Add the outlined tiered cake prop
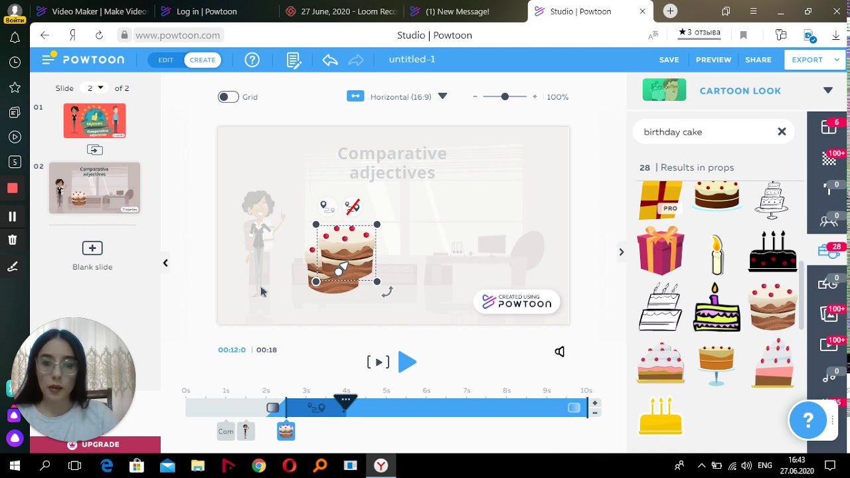This screenshot has height=478, width=850. pos(661,307)
